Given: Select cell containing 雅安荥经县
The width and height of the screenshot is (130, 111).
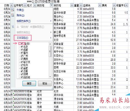Looking at the screenshot, I should point(63,36).
